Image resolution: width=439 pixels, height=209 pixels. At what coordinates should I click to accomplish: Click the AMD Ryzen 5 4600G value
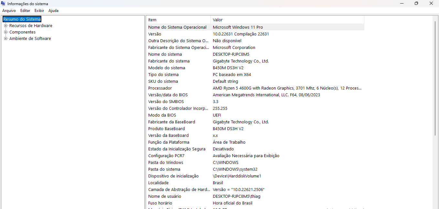point(287,88)
